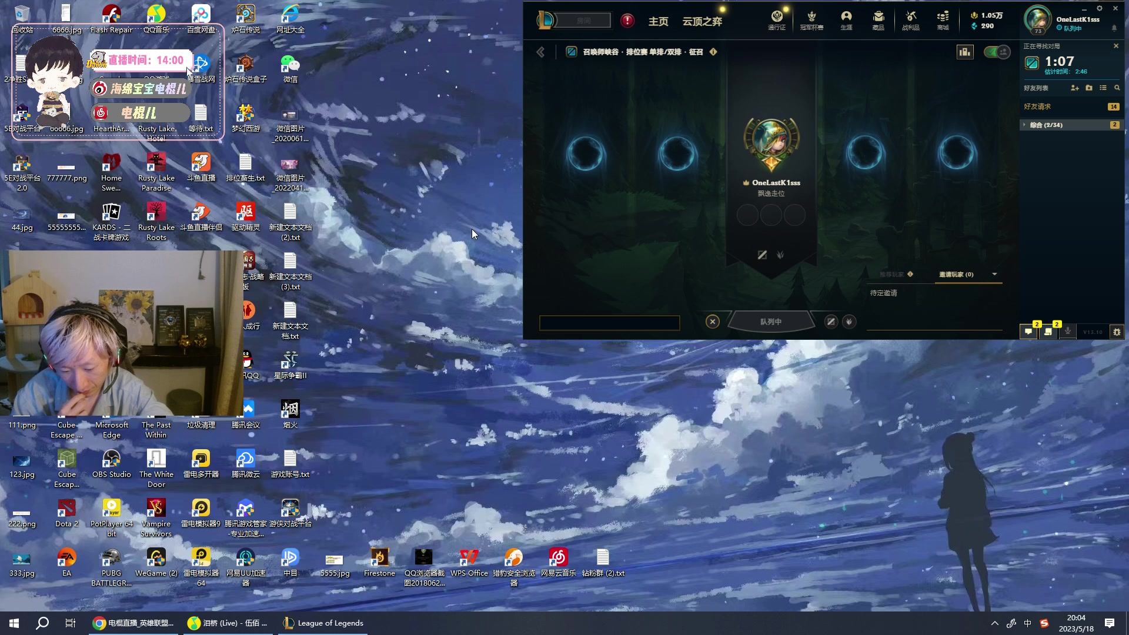Image resolution: width=1129 pixels, height=635 pixels.
Task: Click the summoner profile avatar top right
Action: click(x=1038, y=19)
